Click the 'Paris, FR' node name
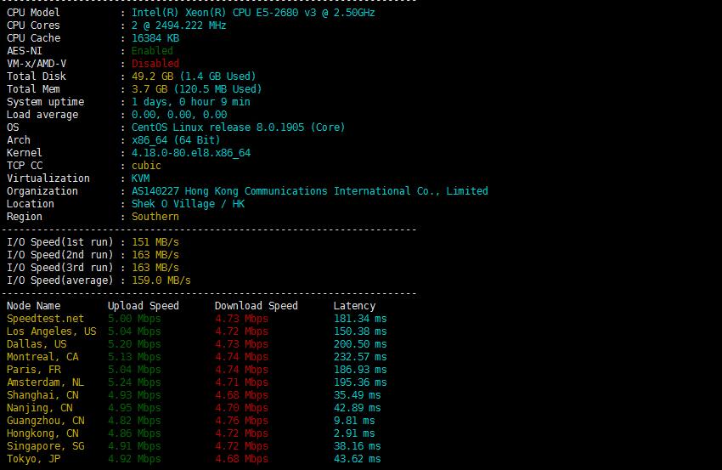722x470 pixels. coord(34,370)
